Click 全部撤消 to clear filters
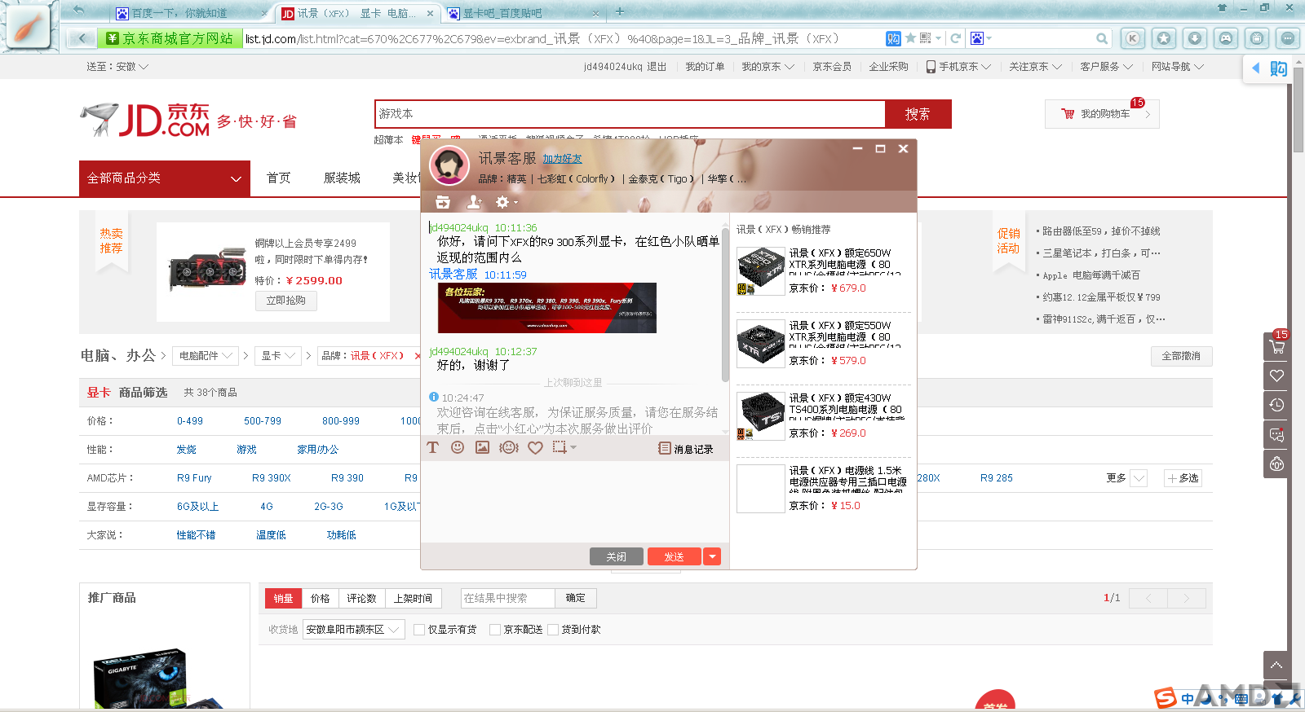The height and width of the screenshot is (712, 1305). [1181, 356]
